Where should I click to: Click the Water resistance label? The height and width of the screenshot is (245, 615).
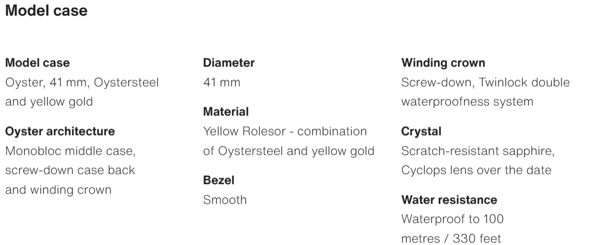point(449,200)
